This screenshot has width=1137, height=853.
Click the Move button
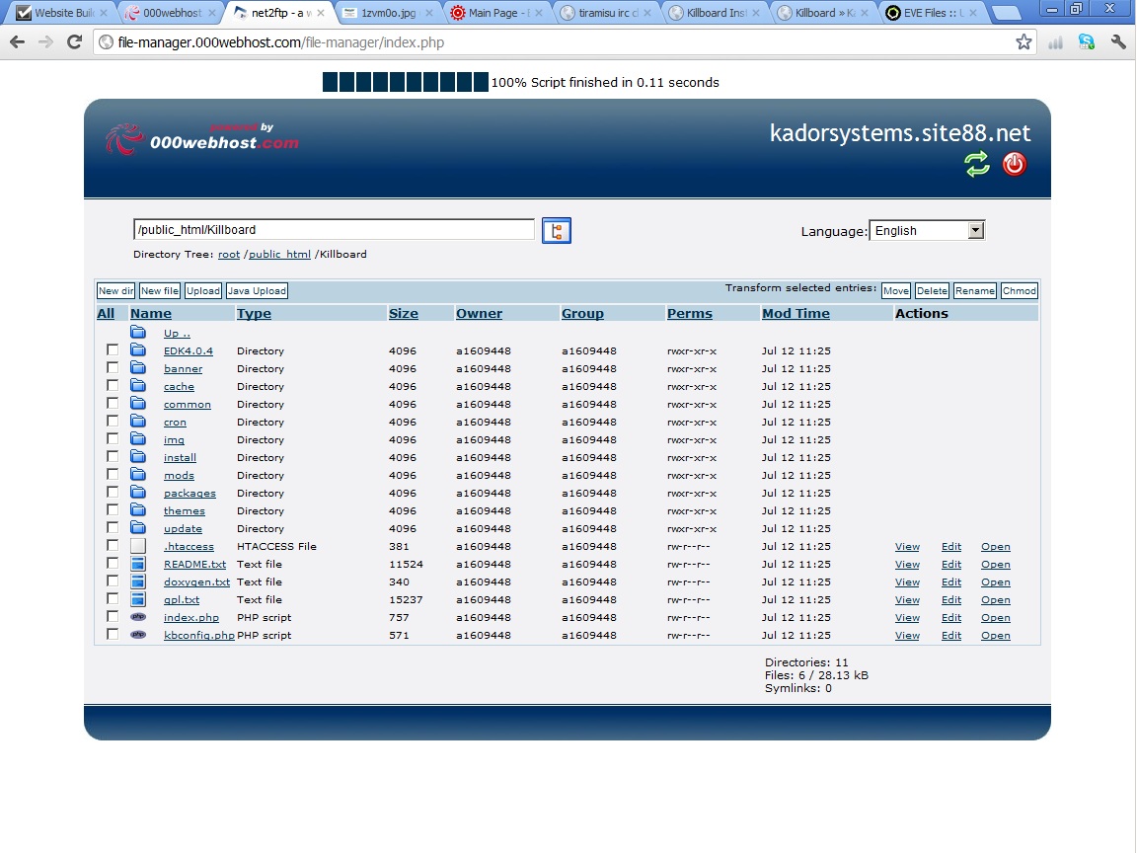point(895,291)
